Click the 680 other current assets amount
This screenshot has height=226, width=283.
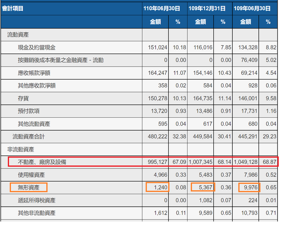pos(253,124)
